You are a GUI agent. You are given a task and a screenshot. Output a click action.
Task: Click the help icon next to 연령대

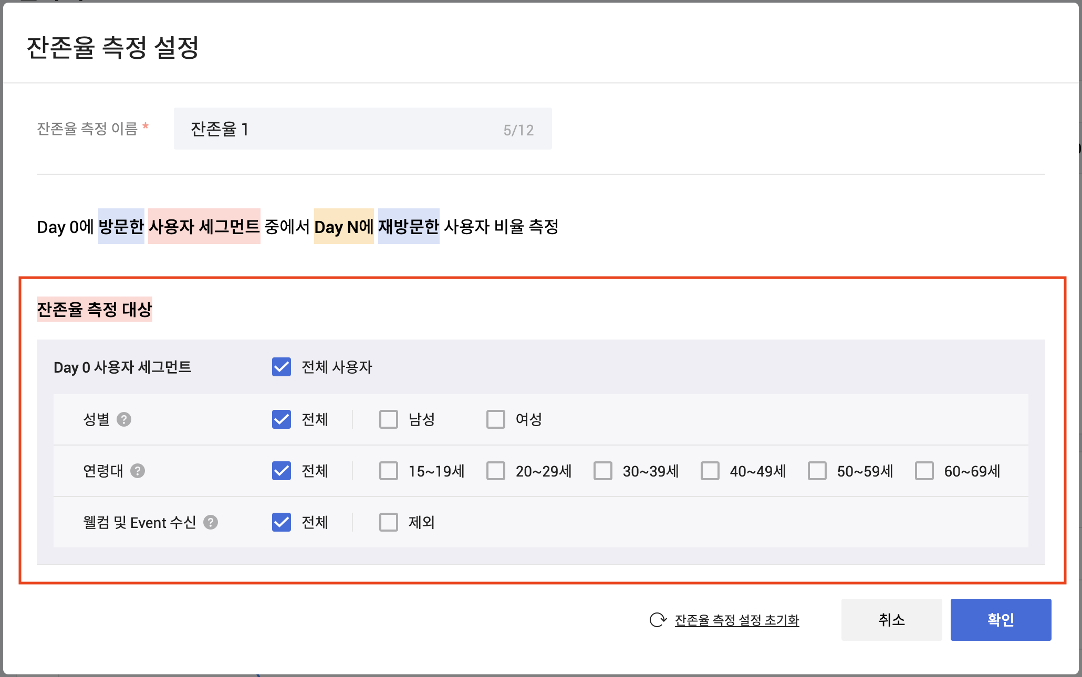[x=138, y=471]
